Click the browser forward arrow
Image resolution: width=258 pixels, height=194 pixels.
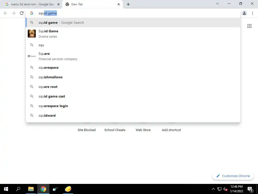[14, 13]
